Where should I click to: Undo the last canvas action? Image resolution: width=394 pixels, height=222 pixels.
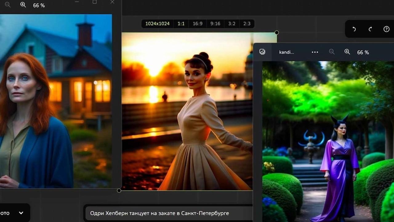[354, 29]
